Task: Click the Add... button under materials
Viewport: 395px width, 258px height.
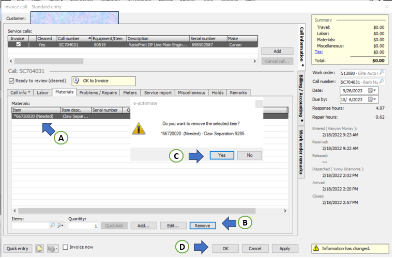Action: click(144, 225)
